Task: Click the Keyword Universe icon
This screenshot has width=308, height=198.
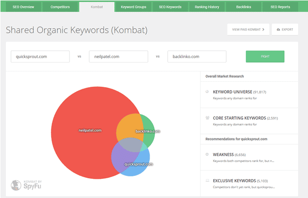Action: pos(207,92)
